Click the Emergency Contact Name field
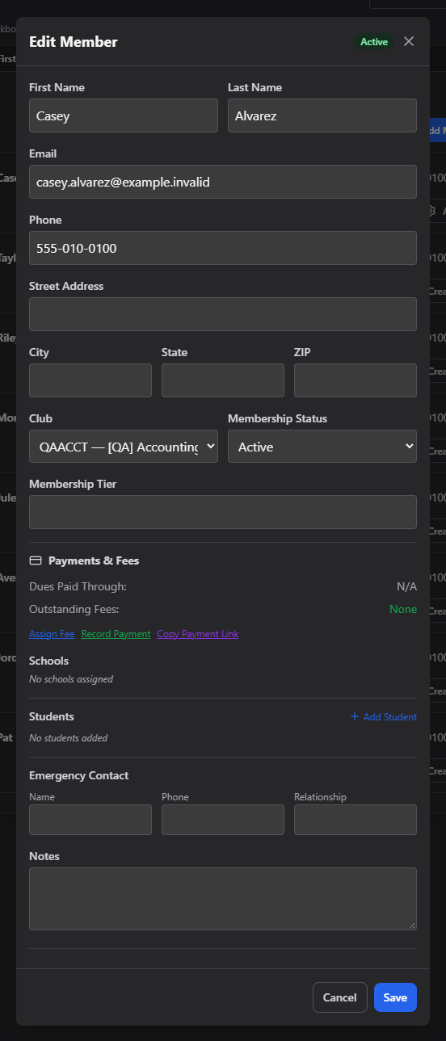 click(x=90, y=819)
